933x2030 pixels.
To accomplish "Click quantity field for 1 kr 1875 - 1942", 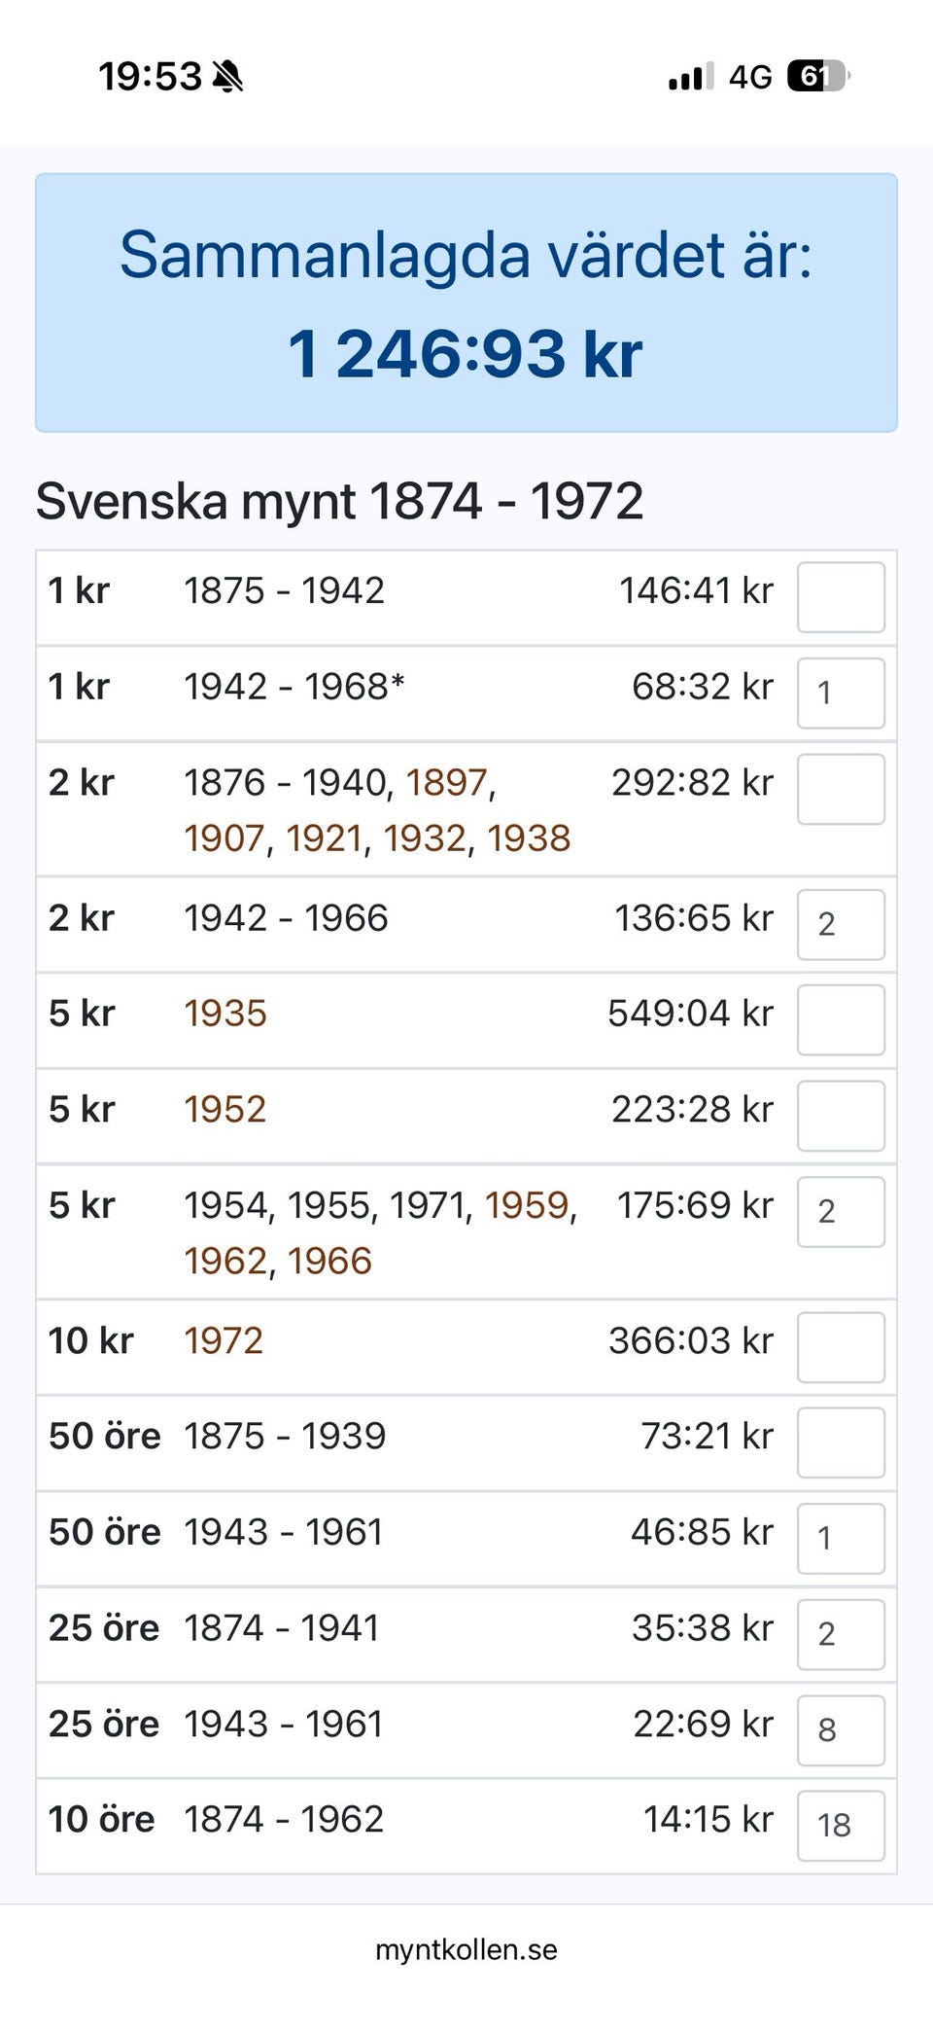I will [x=841, y=597].
